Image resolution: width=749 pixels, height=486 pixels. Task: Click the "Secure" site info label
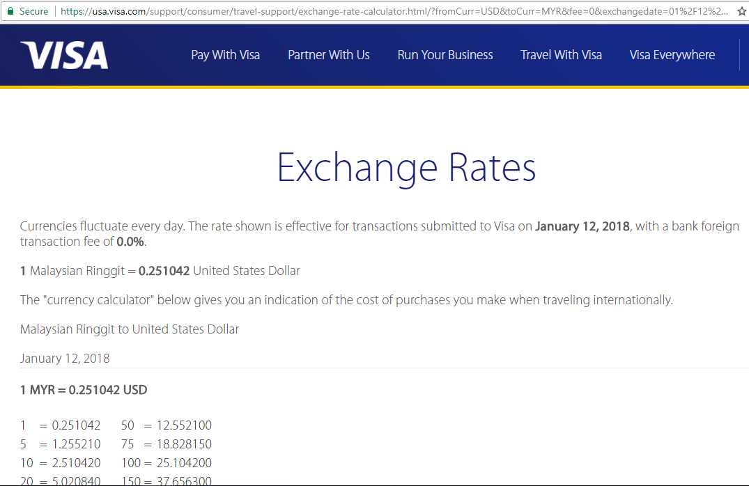[34, 11]
